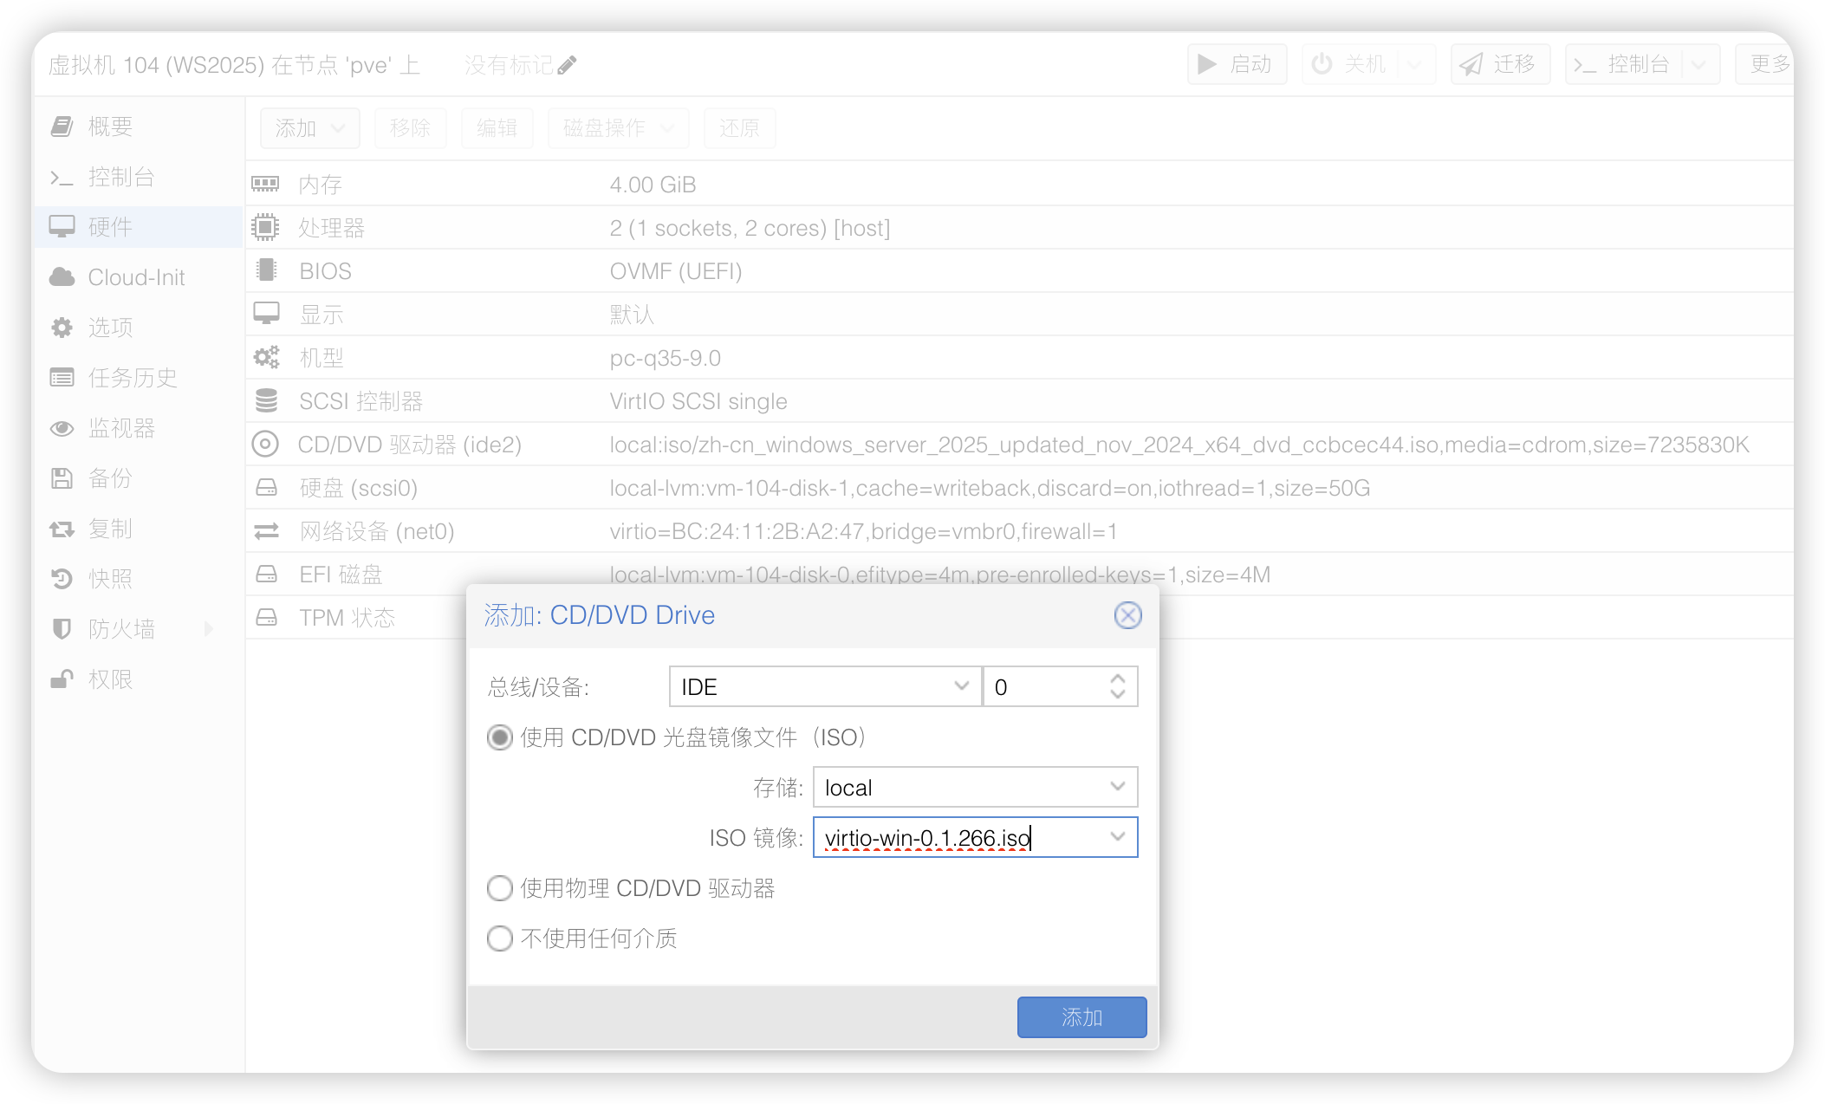The width and height of the screenshot is (1825, 1104).
Task: Open the 复制 replication icon
Action: (x=62, y=529)
